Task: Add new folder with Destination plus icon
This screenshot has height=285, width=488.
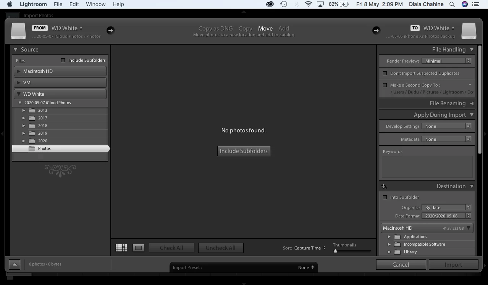Action: (384, 186)
